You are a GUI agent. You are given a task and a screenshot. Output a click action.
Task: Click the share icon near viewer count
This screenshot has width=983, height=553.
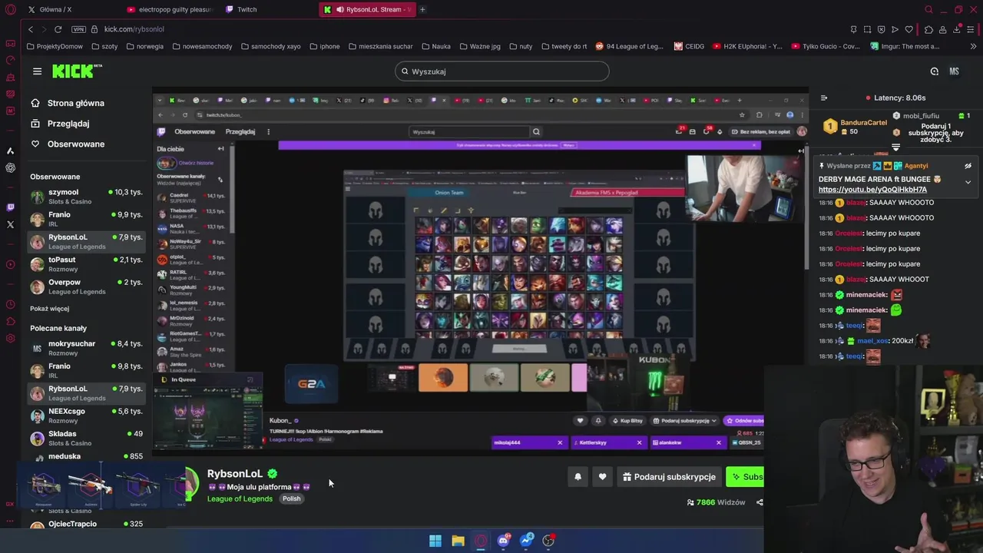pos(760,502)
